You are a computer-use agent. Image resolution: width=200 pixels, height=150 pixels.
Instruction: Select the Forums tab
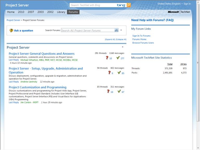click(x=73, y=12)
